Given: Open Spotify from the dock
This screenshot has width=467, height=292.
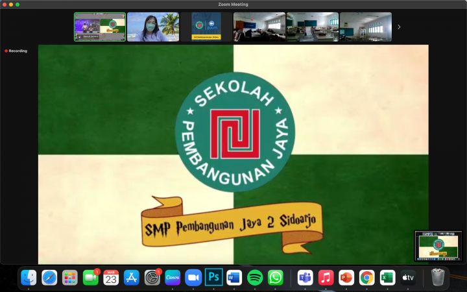Looking at the screenshot, I should coord(255,278).
